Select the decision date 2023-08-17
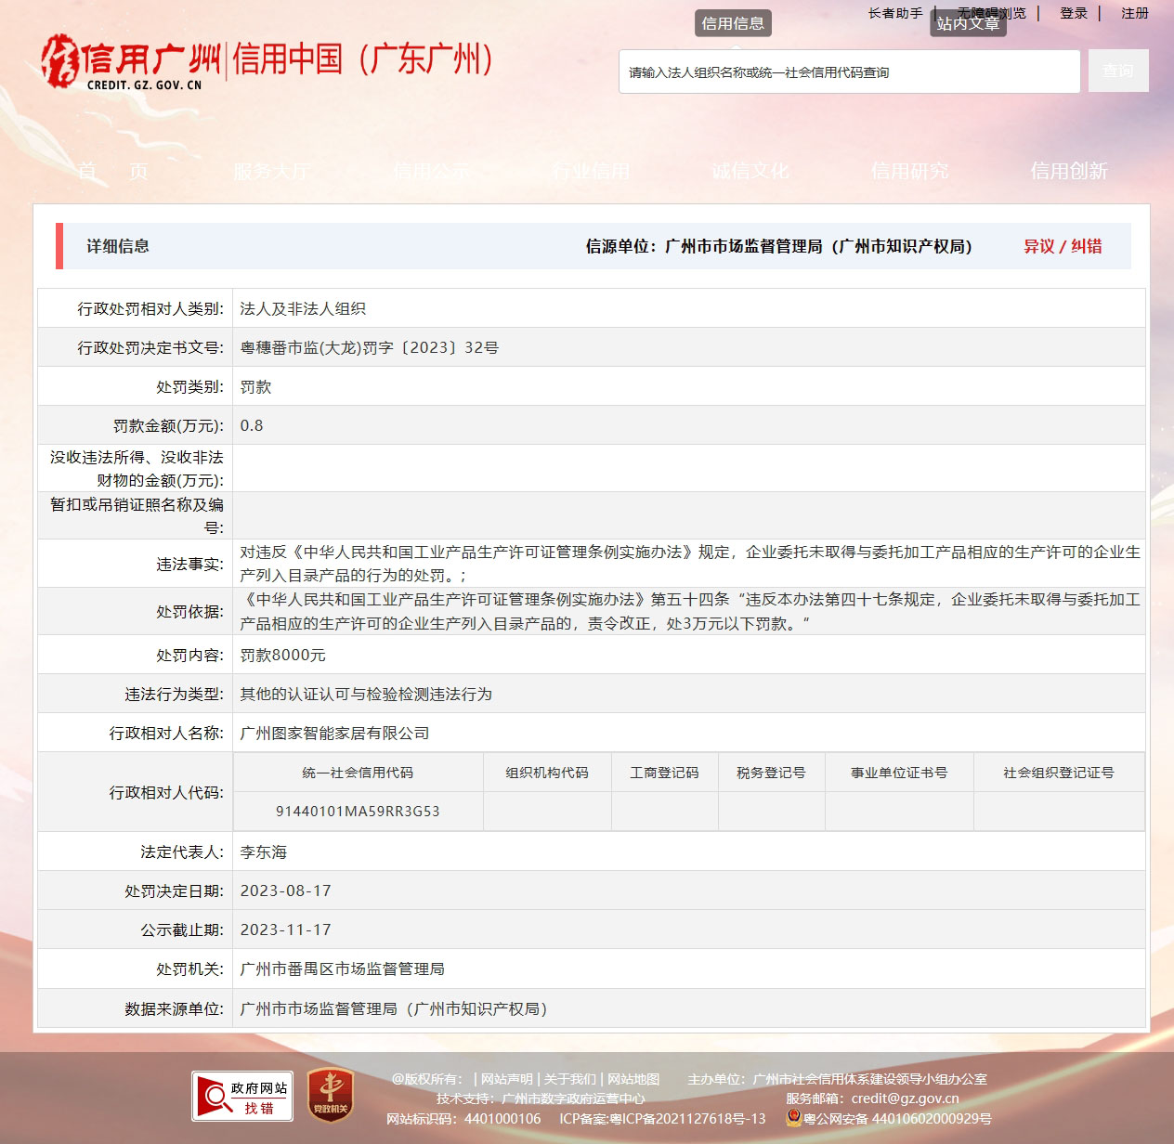Image resolution: width=1174 pixels, height=1144 pixels. pyautogui.click(x=286, y=890)
